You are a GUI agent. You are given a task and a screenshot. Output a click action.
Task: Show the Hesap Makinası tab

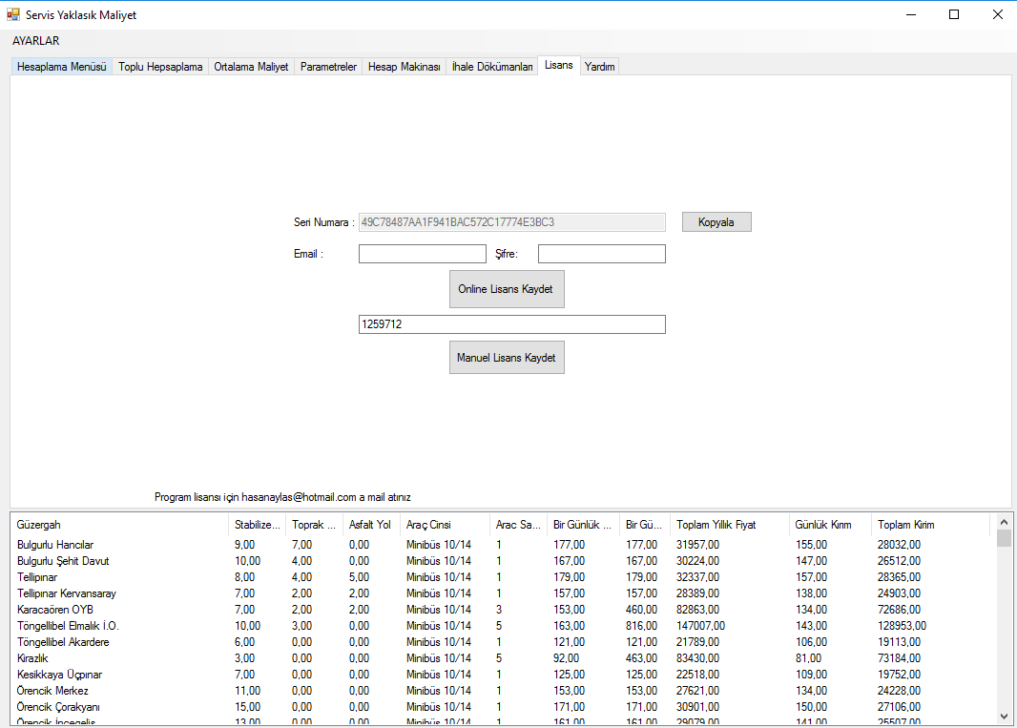point(405,67)
